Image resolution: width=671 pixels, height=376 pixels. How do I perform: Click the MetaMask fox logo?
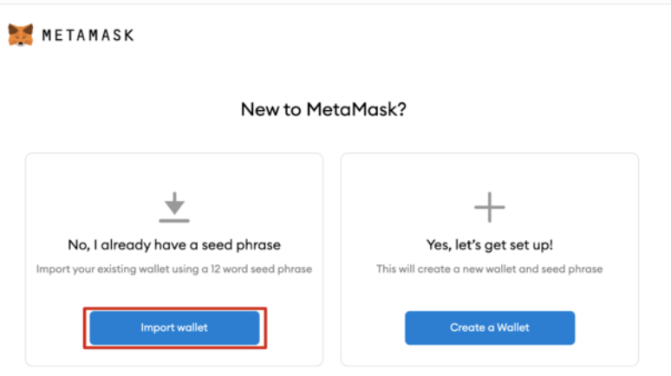click(x=20, y=36)
